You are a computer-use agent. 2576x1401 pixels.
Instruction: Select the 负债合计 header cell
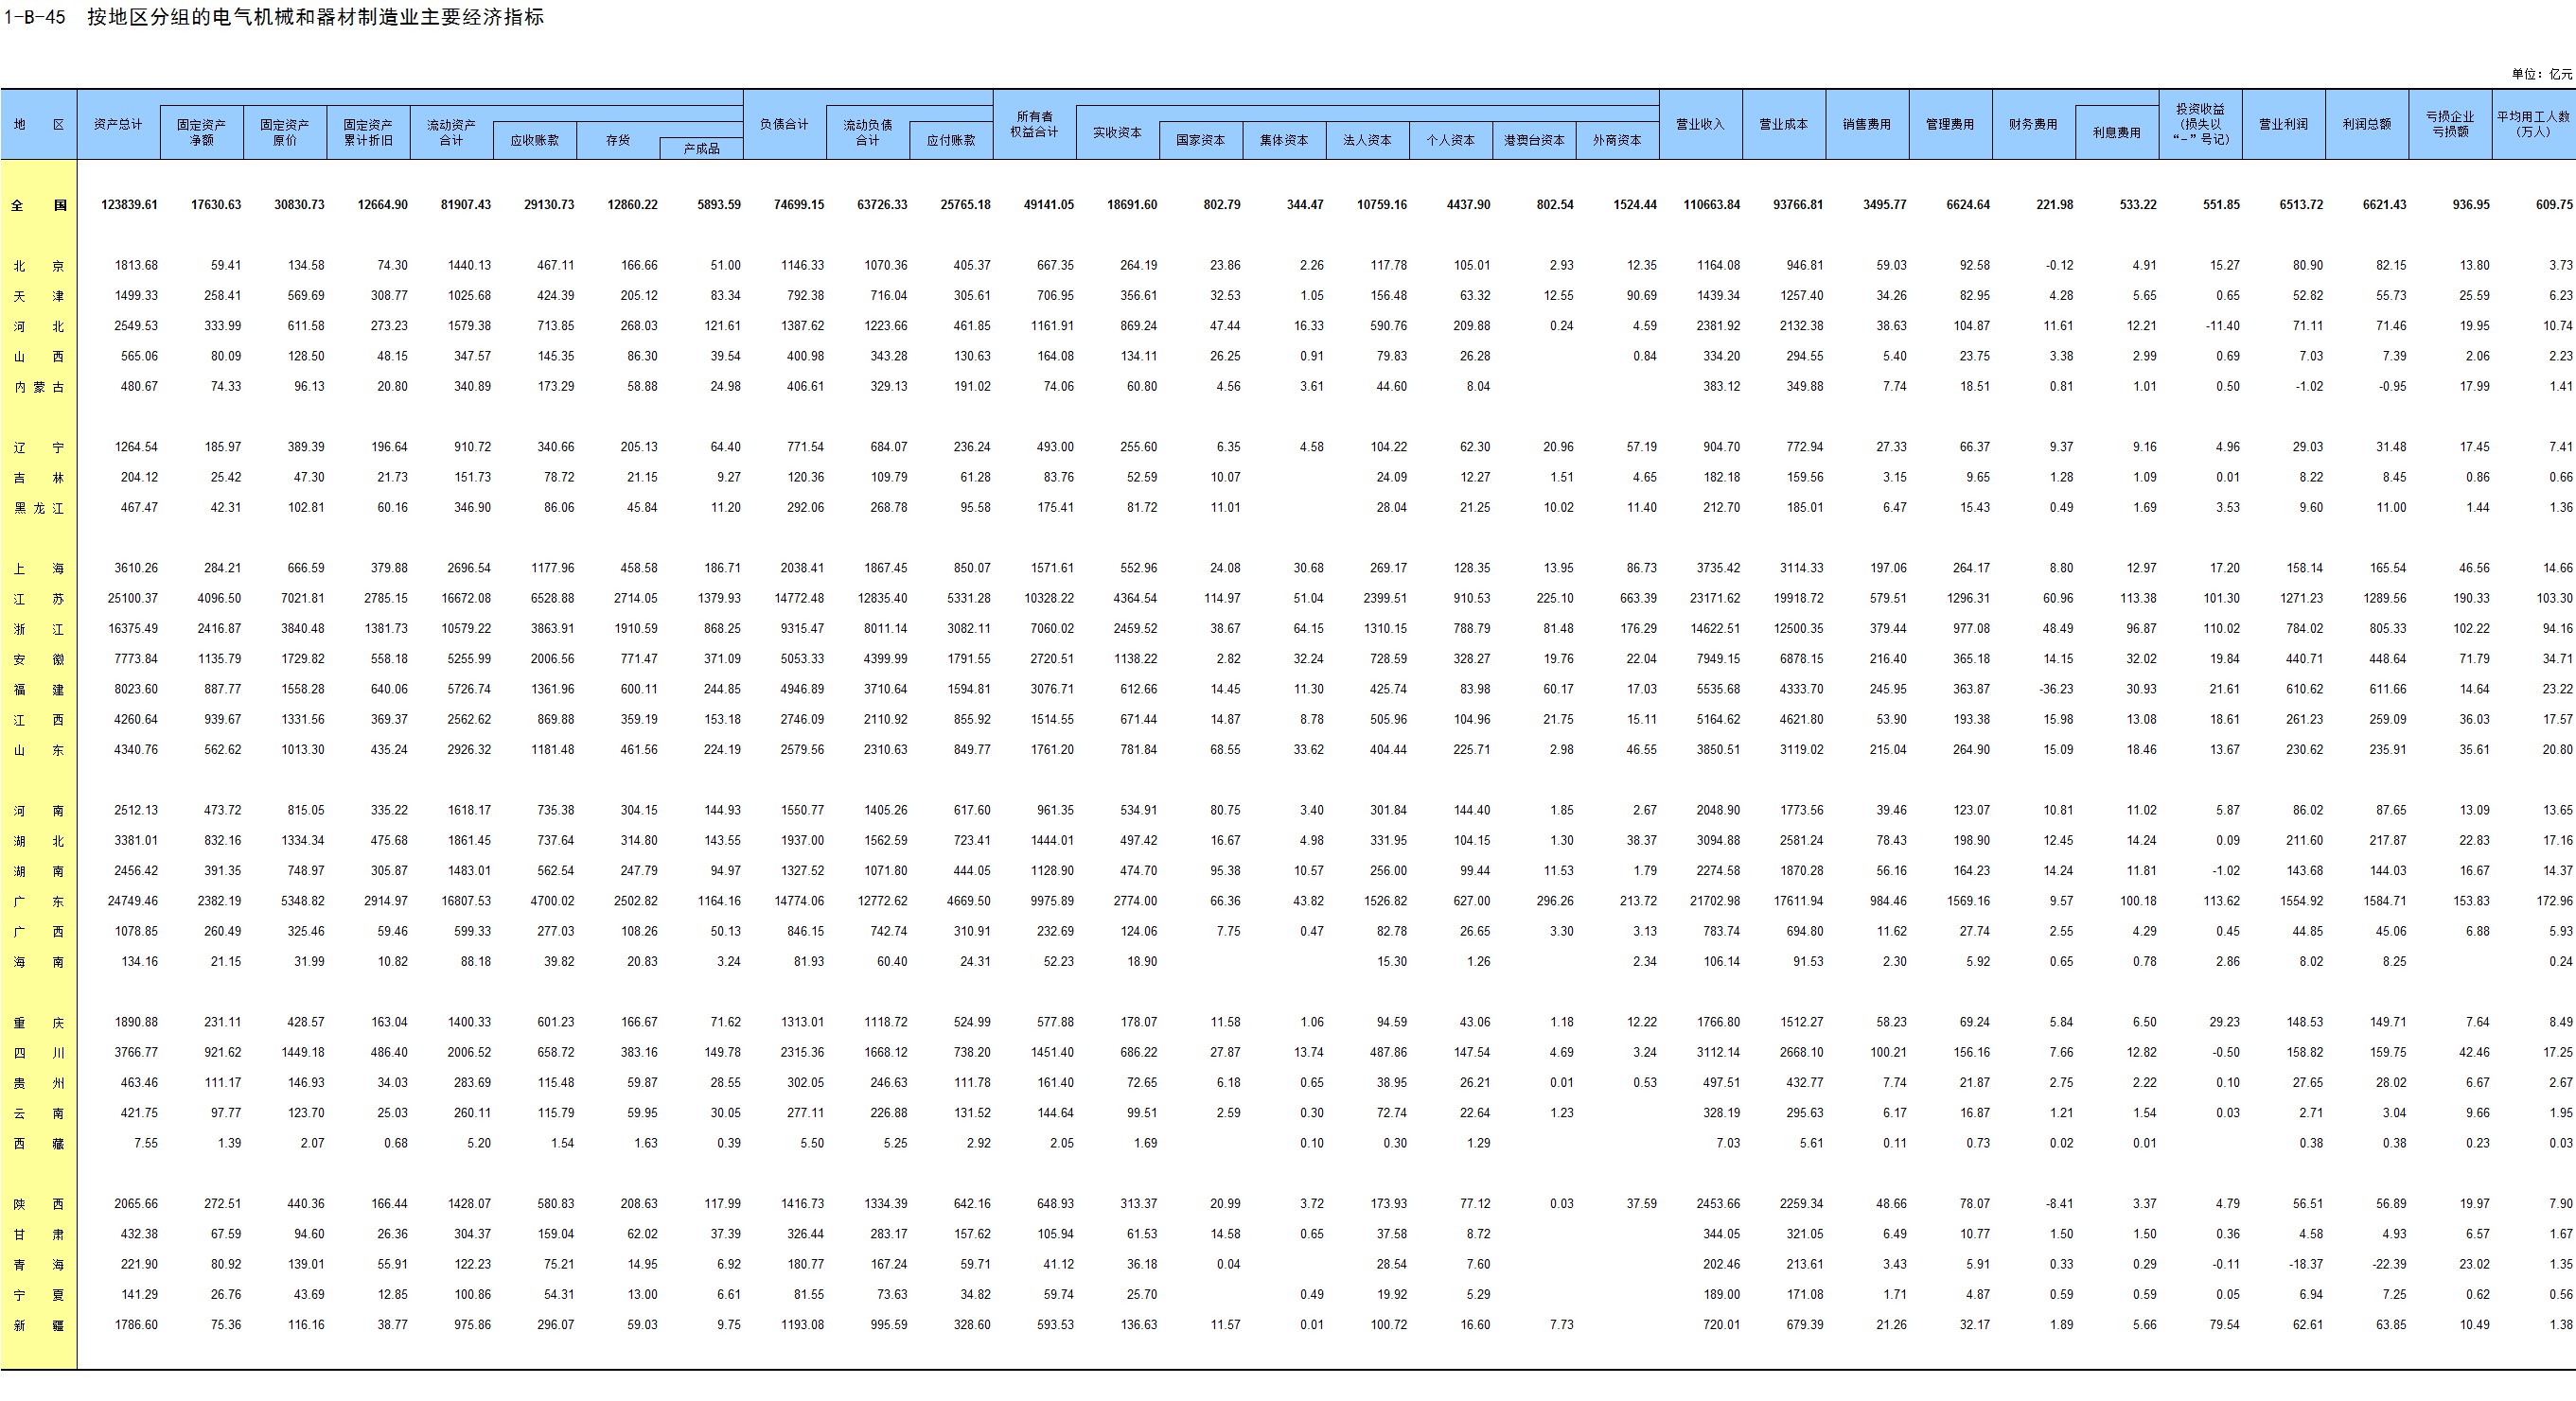(784, 124)
